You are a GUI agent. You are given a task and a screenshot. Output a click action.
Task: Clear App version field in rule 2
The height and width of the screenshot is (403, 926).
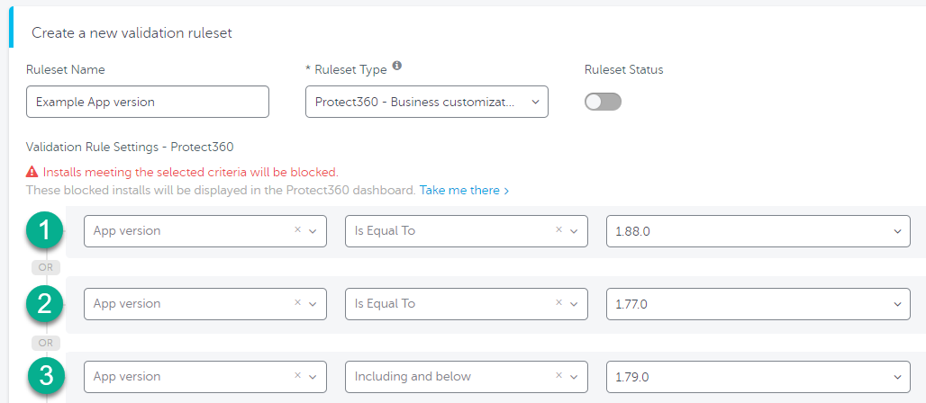point(297,303)
